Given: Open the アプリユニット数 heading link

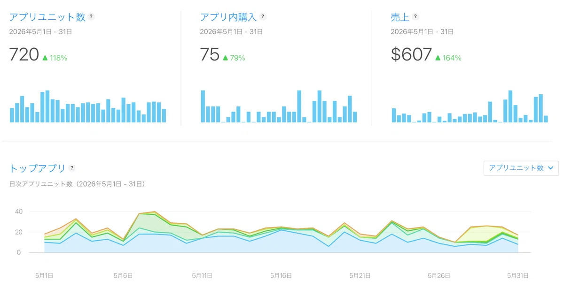Looking at the screenshot, I should (x=47, y=17).
